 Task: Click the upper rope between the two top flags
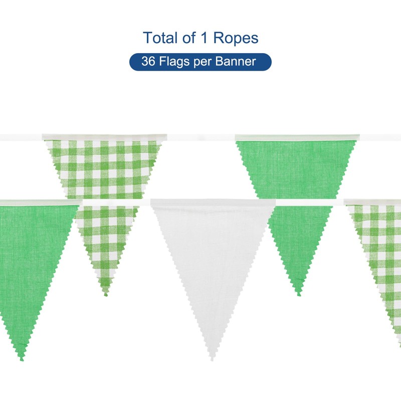coord(200,137)
